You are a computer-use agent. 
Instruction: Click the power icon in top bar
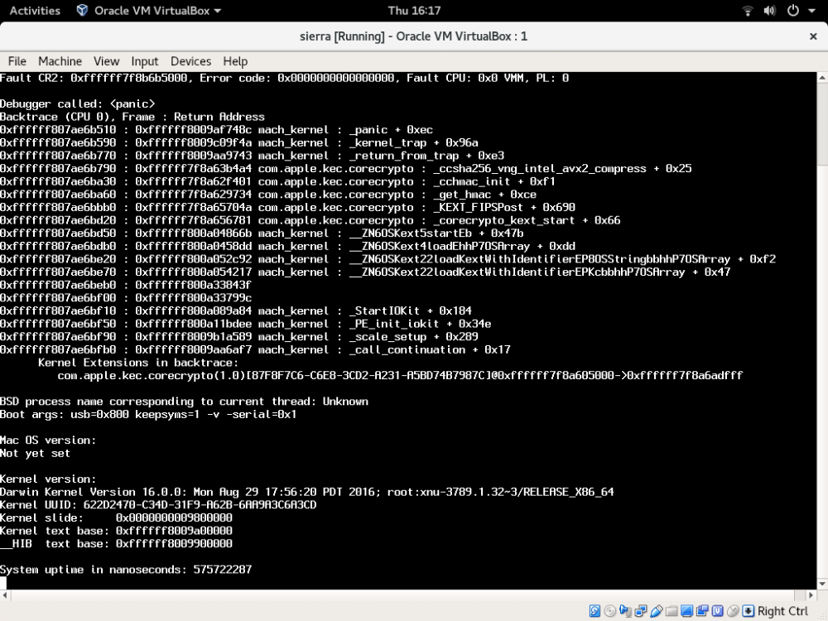tap(792, 11)
